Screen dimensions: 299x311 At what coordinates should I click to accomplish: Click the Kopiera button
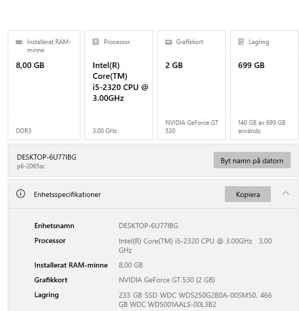(248, 194)
